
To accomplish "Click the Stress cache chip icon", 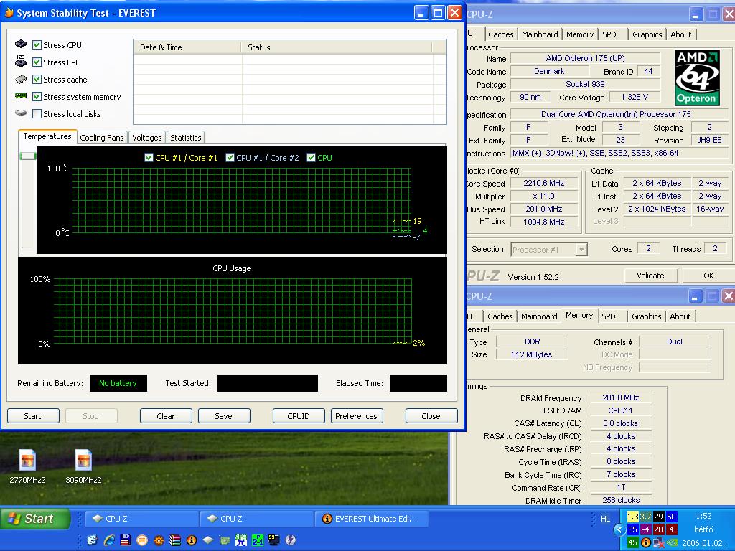I will 21,79.
